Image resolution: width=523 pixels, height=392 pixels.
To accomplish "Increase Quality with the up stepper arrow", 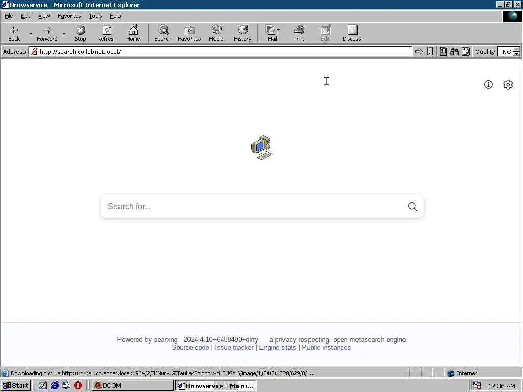I will (517, 50).
